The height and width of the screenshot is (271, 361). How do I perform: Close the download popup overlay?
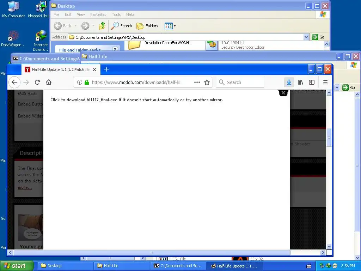click(283, 93)
